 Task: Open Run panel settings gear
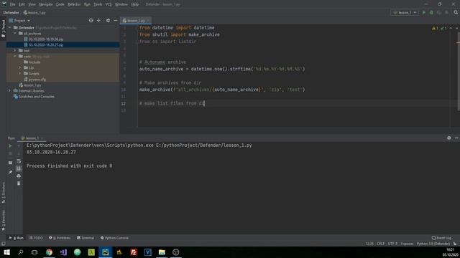pyautogui.click(x=448, y=138)
